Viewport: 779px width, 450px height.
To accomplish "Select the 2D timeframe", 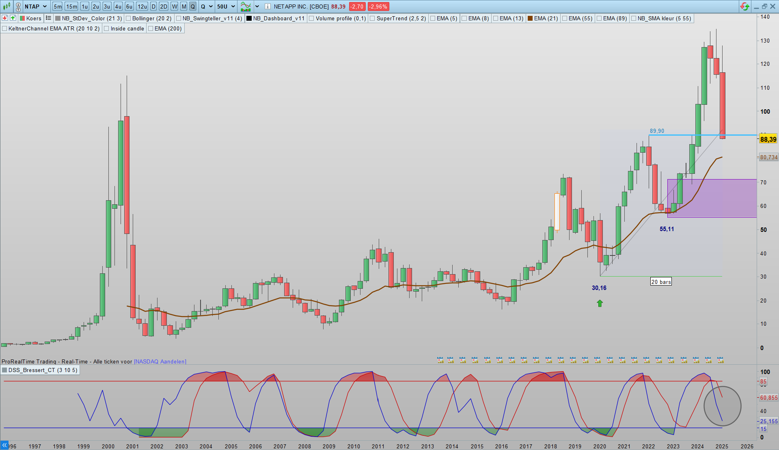I will click(164, 6).
